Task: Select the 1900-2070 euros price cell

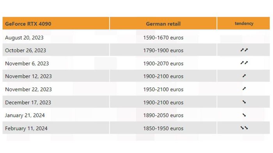Action: click(x=163, y=63)
